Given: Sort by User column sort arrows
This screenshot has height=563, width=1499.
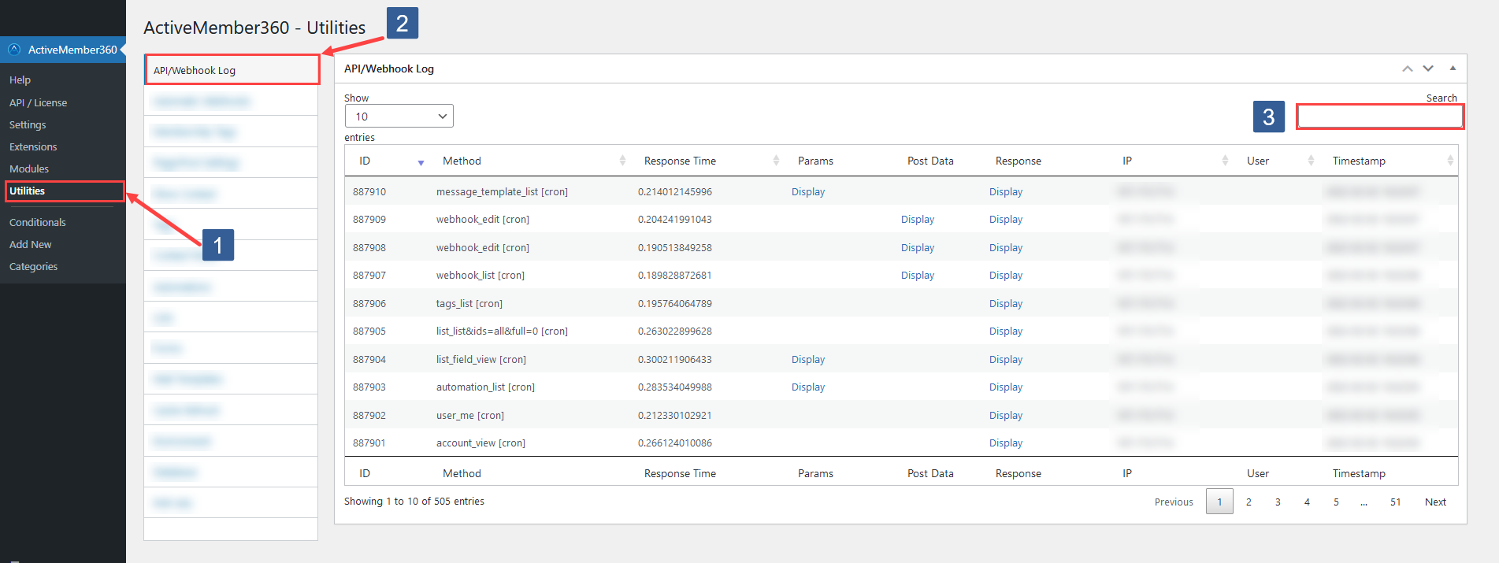Looking at the screenshot, I should tap(1311, 161).
